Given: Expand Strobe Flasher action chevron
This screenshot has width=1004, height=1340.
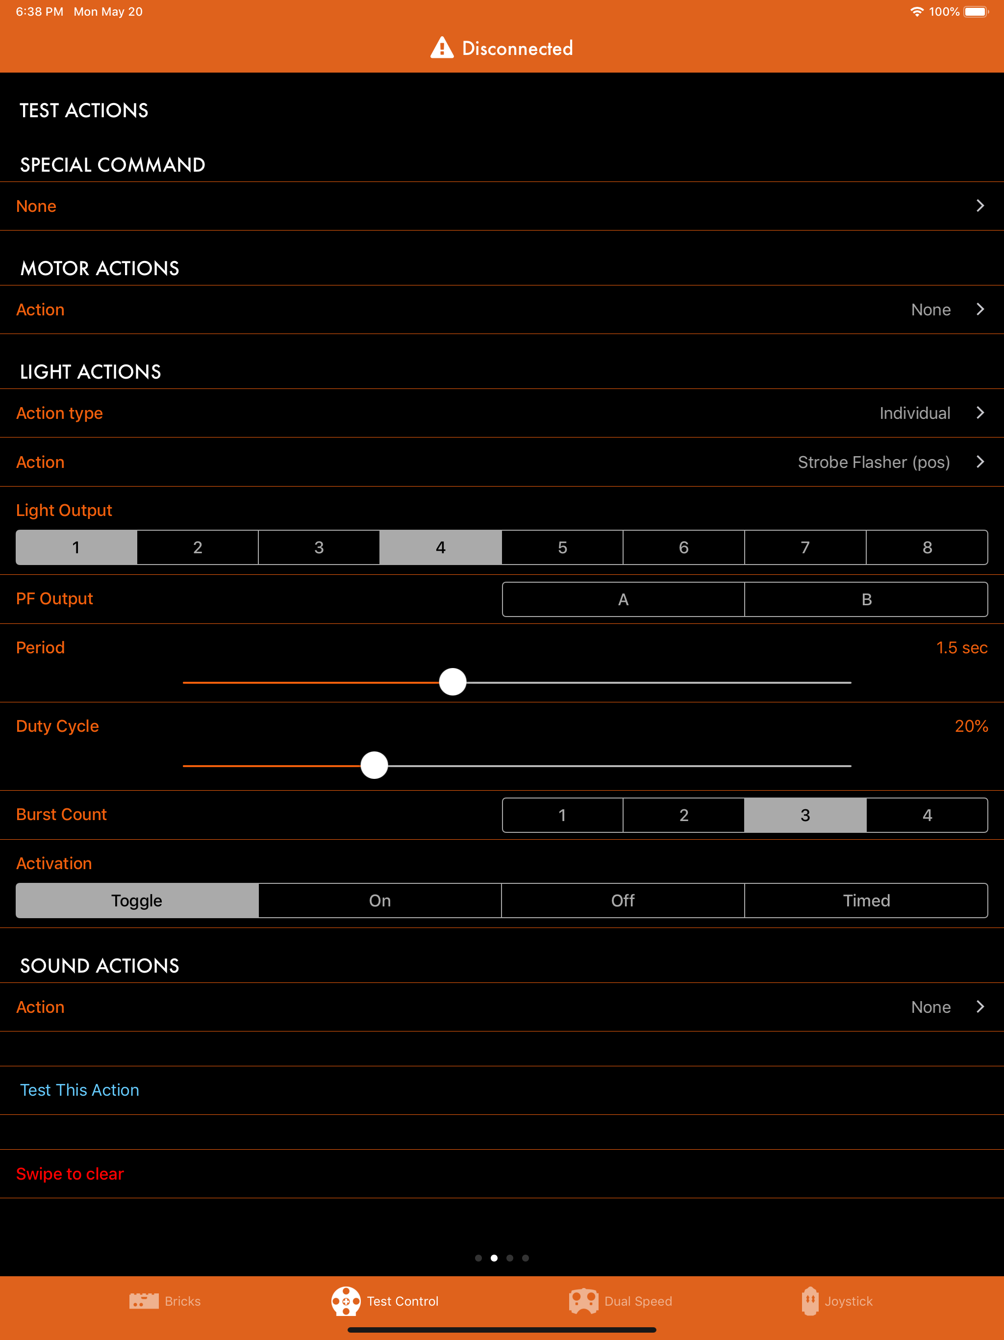Looking at the screenshot, I should click(980, 462).
